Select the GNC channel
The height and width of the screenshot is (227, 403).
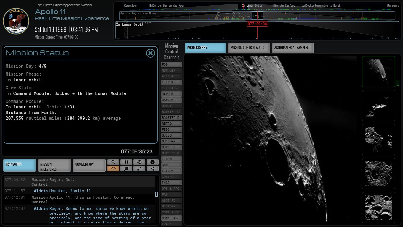click(172, 165)
